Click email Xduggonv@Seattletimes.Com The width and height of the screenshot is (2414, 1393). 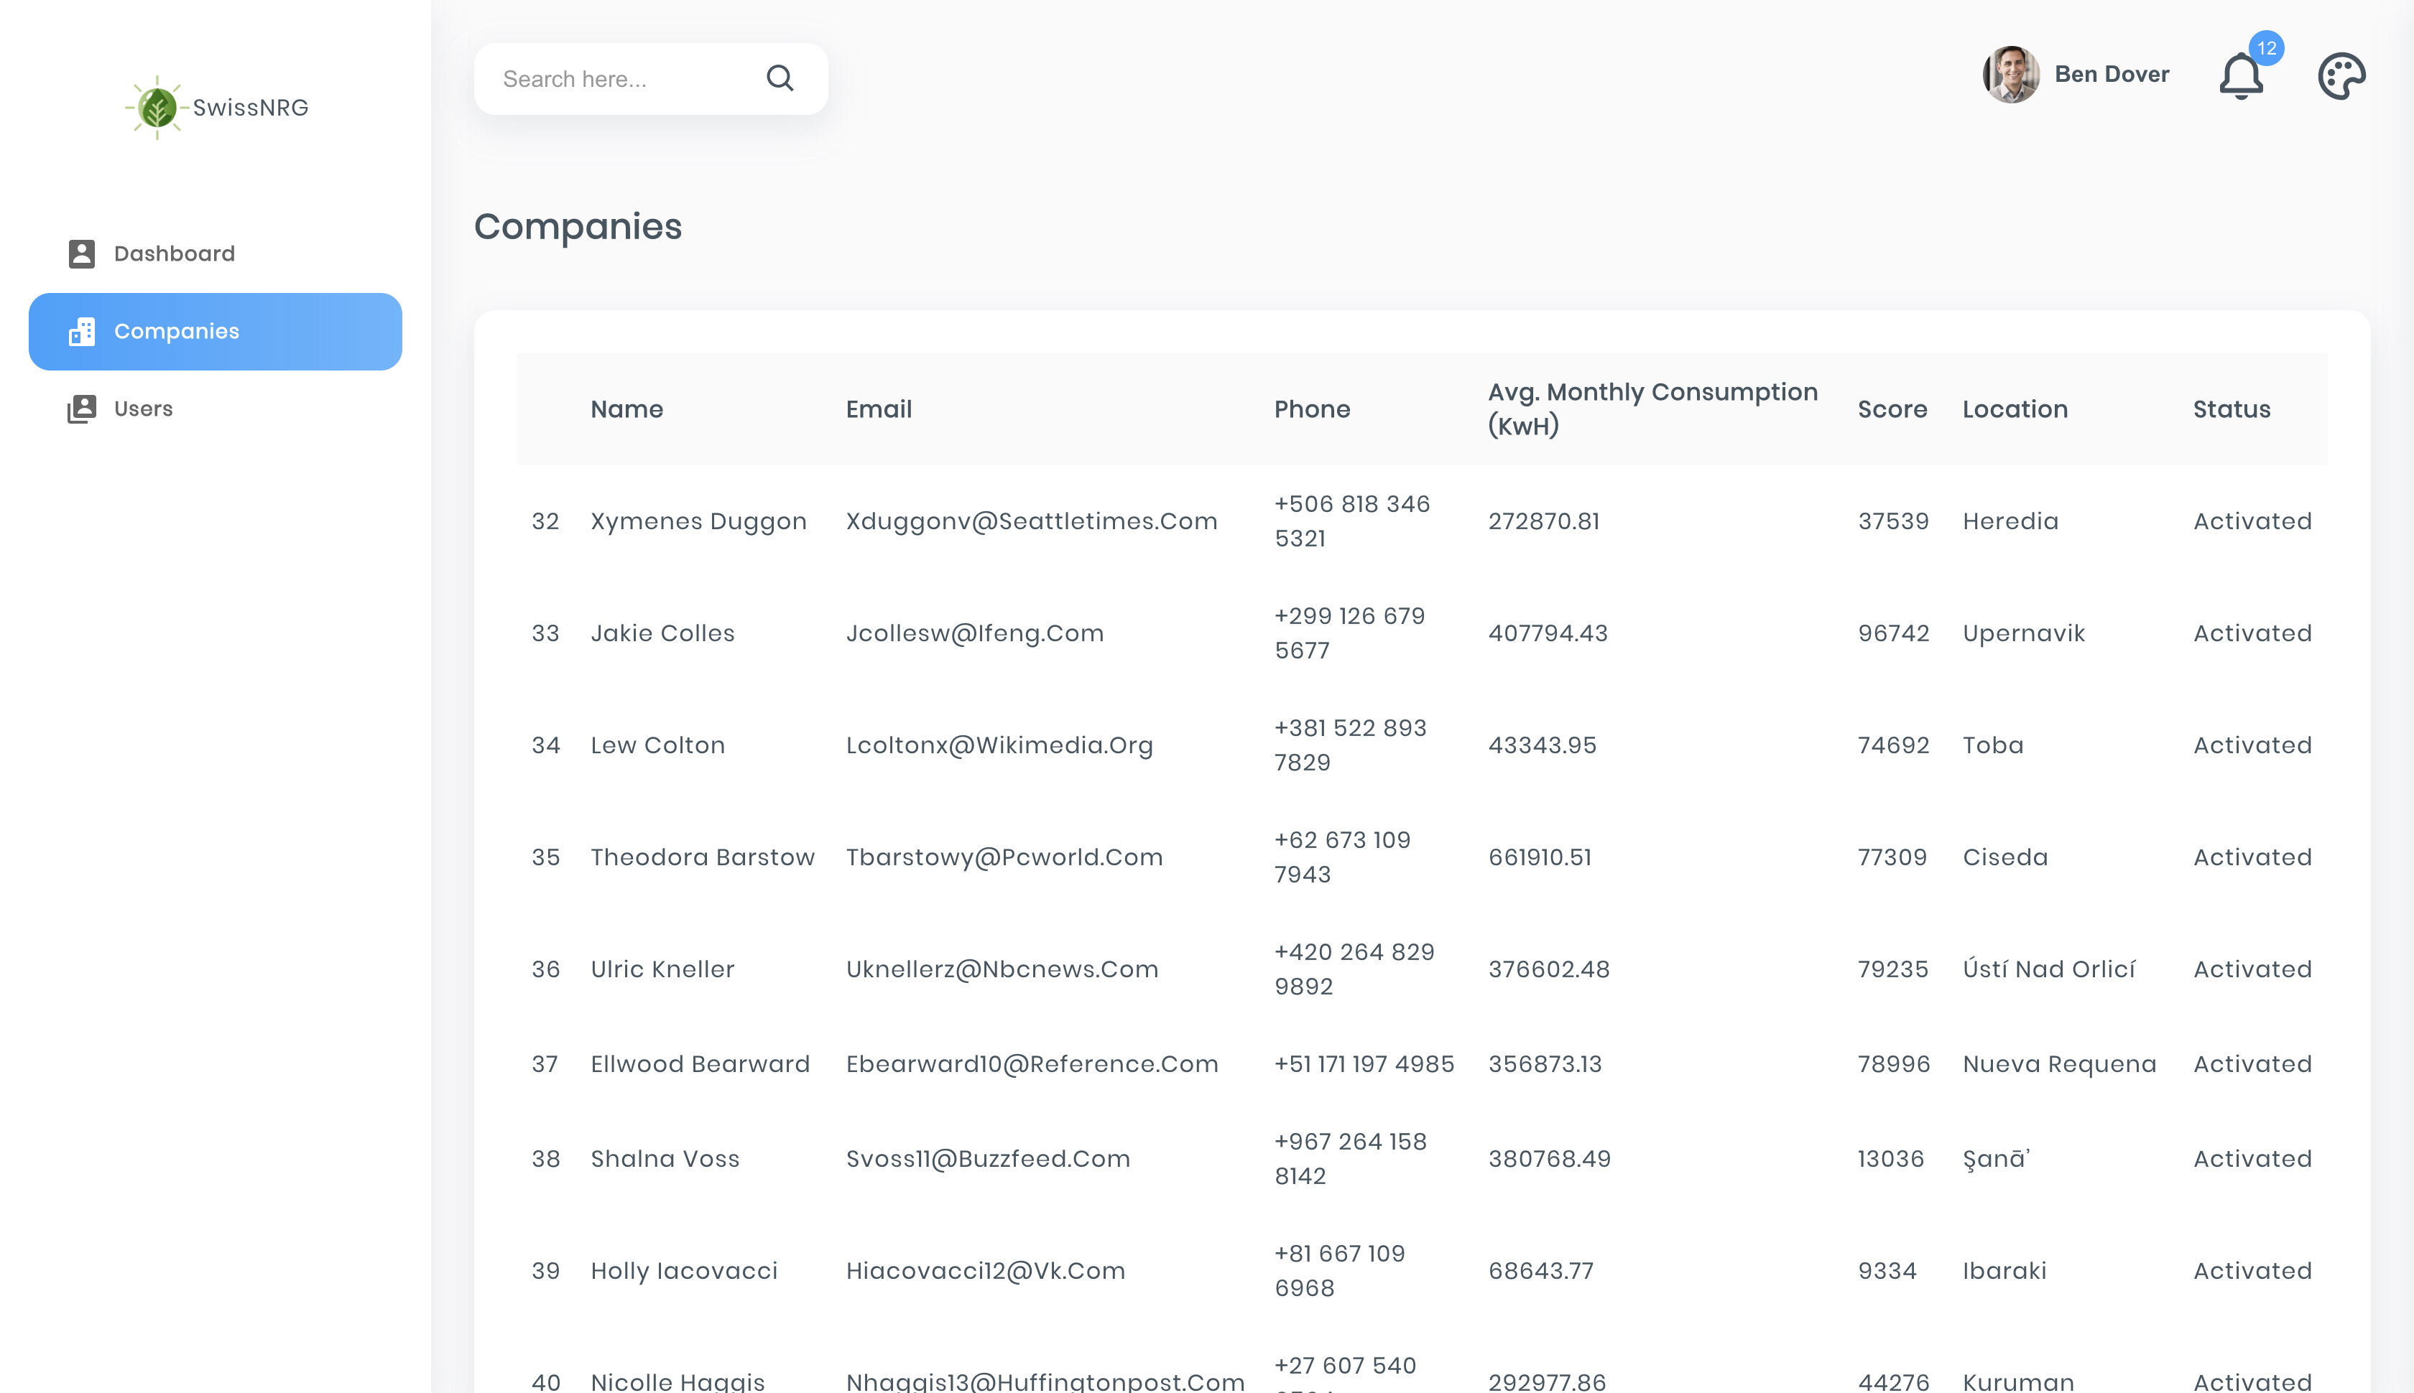(1031, 521)
